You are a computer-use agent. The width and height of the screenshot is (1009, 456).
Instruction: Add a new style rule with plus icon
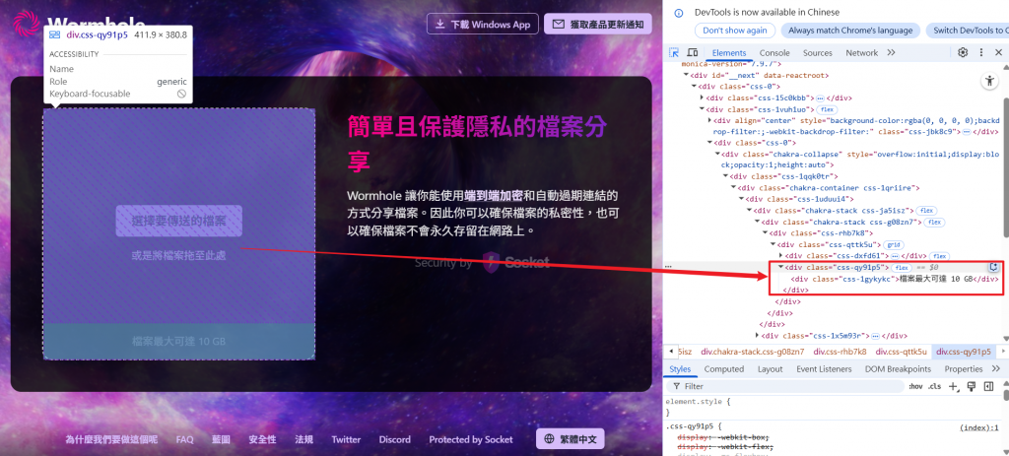[954, 386]
